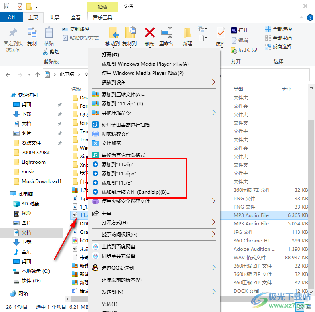The width and height of the screenshot is (315, 312).
Task: Expand 发送到(N) submenu
Action: coord(153,292)
